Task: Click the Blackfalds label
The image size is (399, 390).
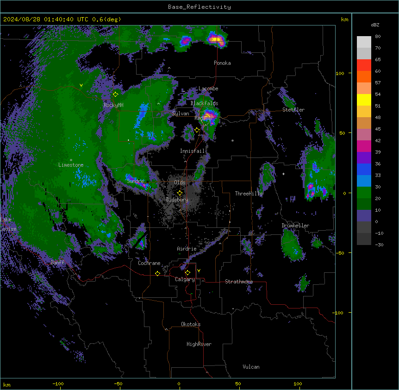Action: click(x=204, y=103)
